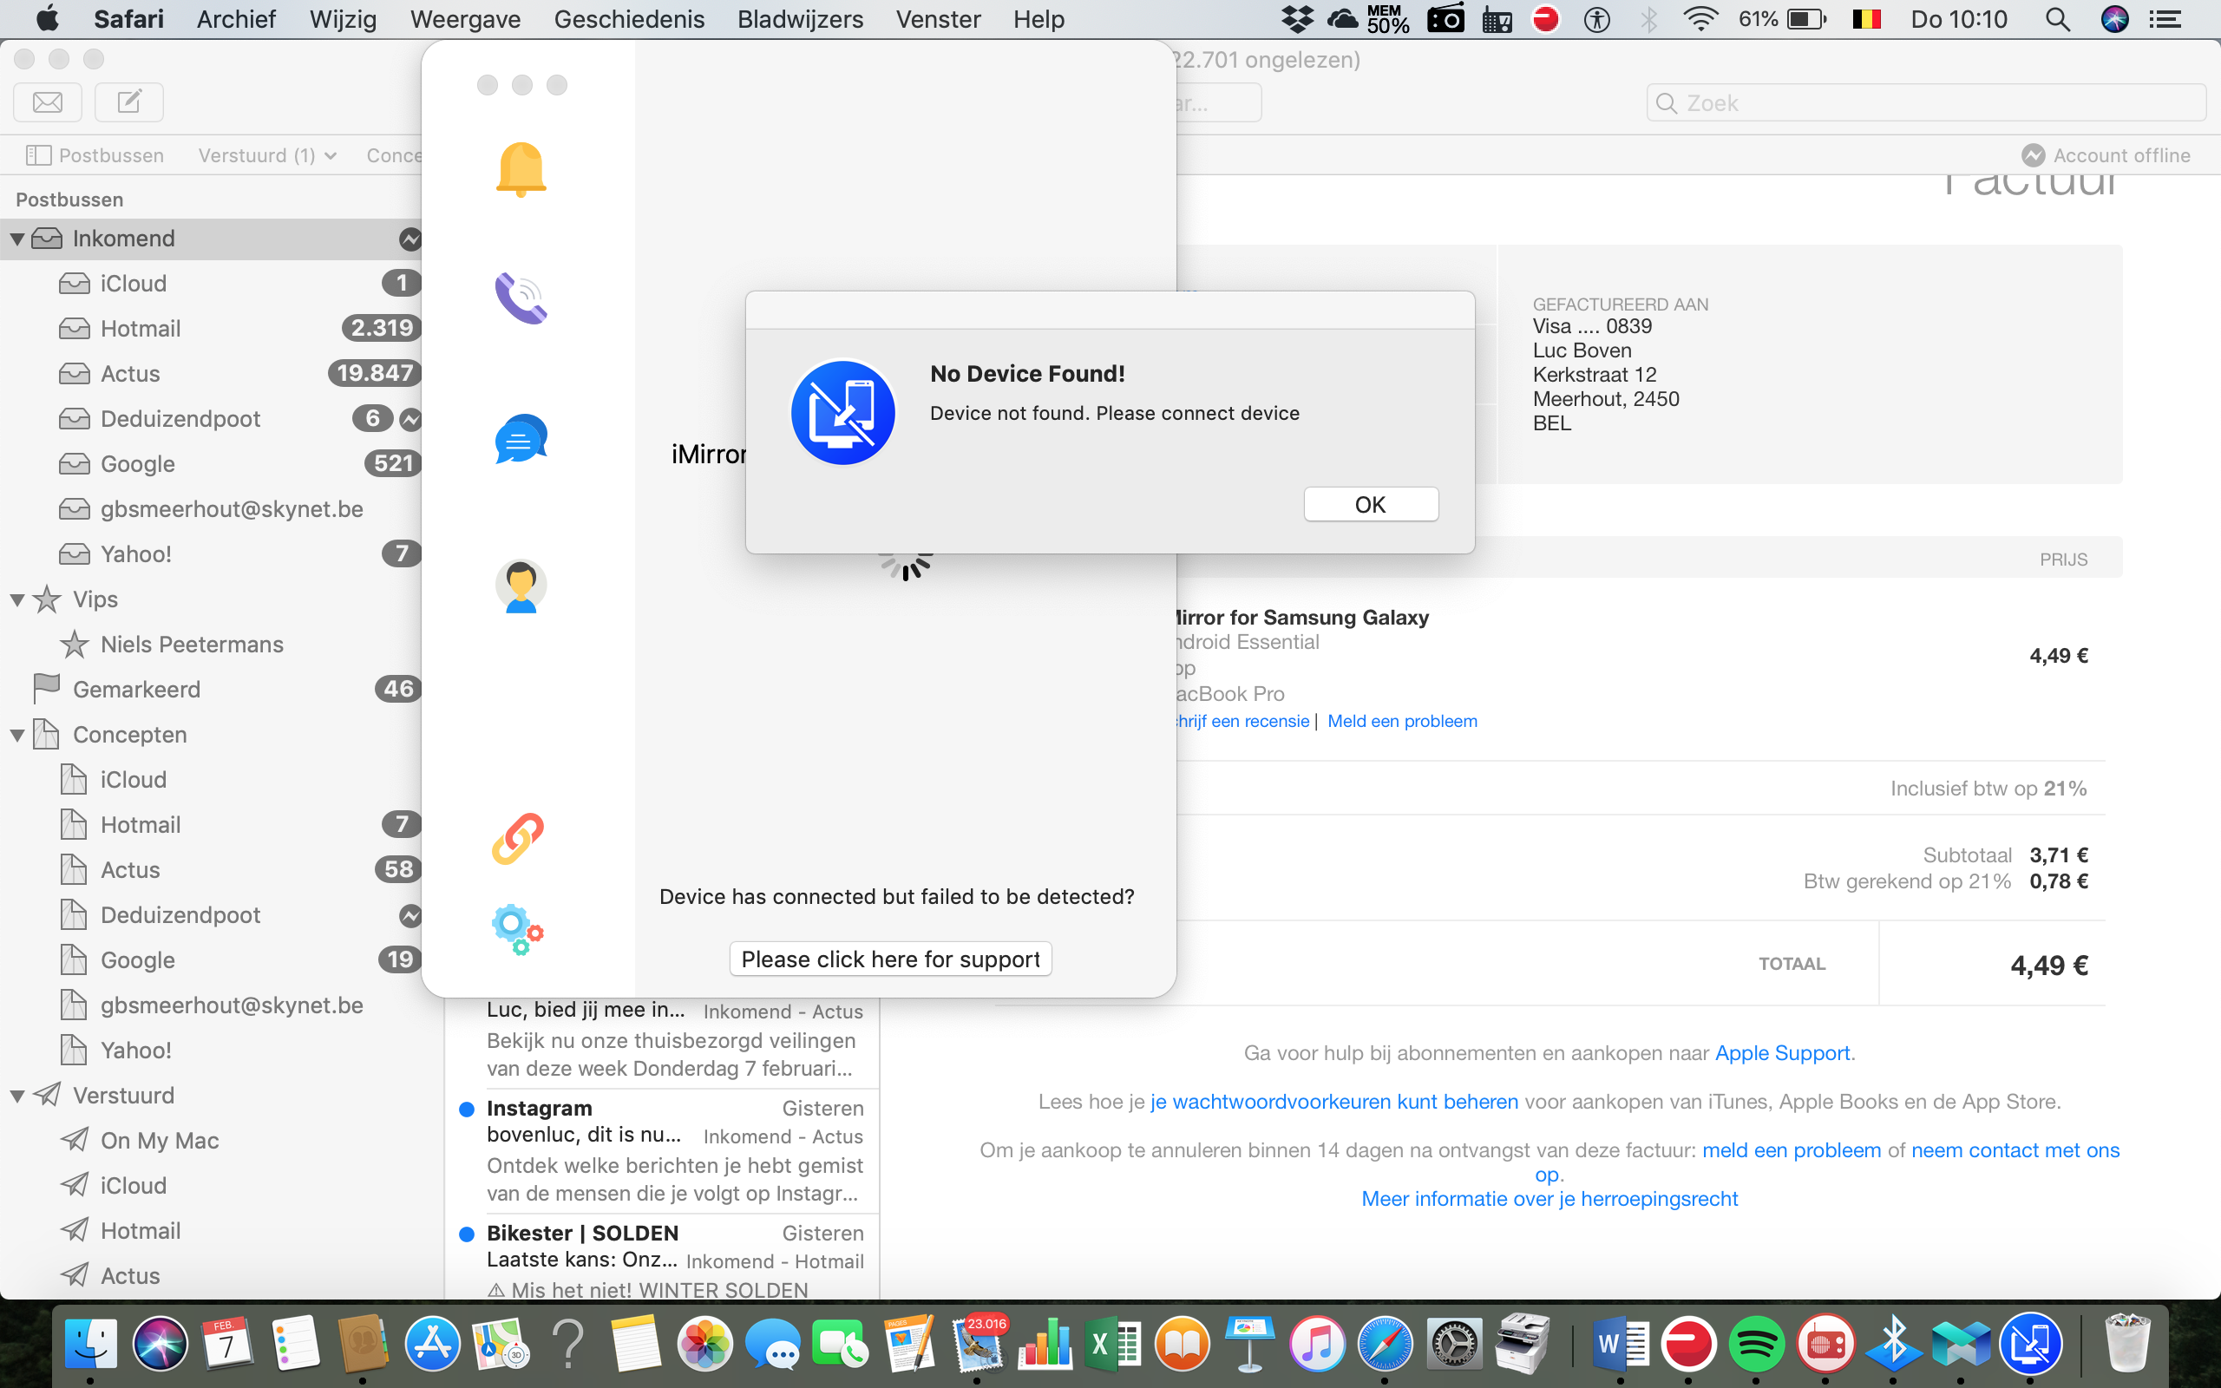The width and height of the screenshot is (2221, 1388).
Task: Toggle the Postbussen sidebar button
Action: coord(95,155)
